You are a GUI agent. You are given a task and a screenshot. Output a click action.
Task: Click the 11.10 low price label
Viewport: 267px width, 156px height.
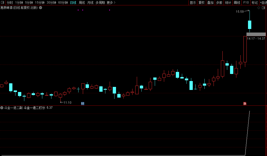(x=67, y=103)
